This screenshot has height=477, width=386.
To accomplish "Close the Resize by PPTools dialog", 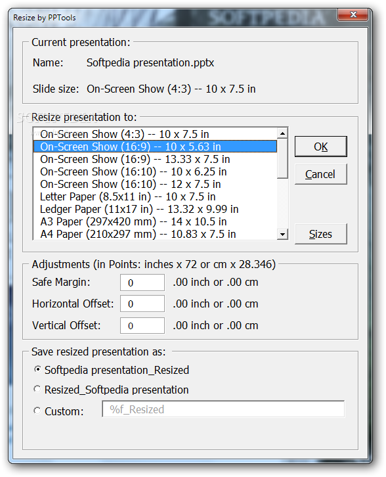I will [353, 14].
